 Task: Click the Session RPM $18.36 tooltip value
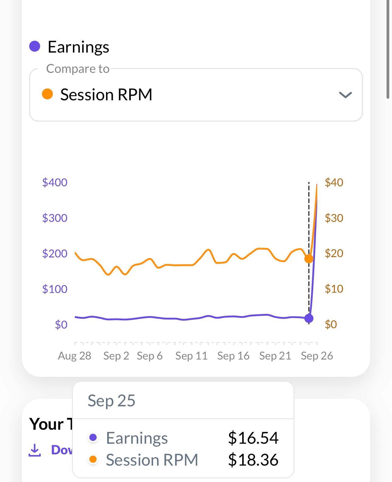[253, 460]
